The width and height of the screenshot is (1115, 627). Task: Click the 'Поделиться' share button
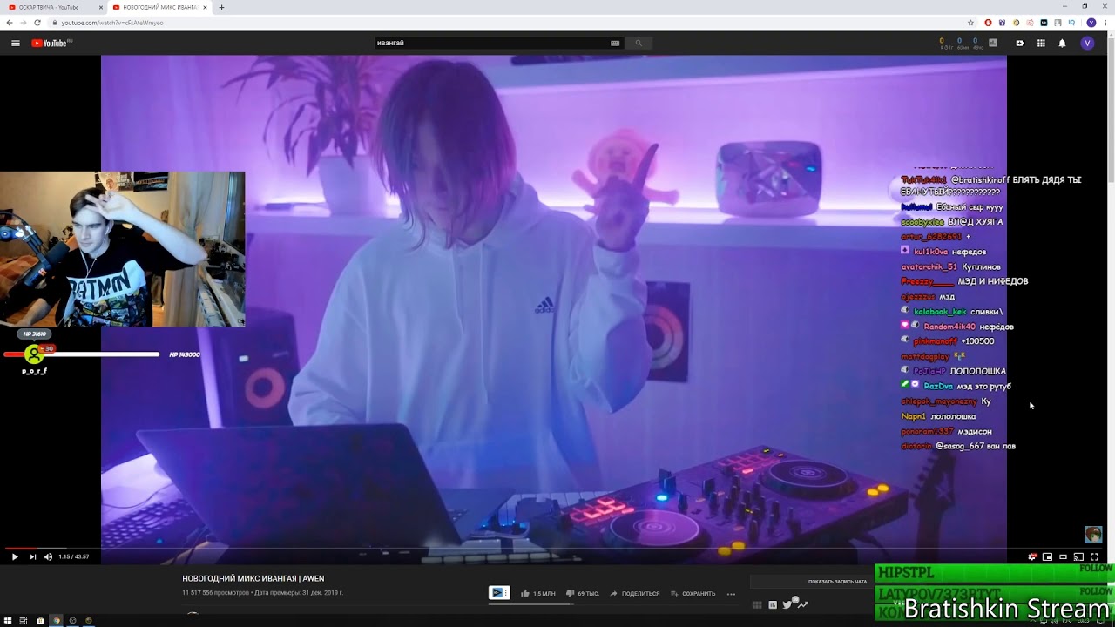click(634, 593)
